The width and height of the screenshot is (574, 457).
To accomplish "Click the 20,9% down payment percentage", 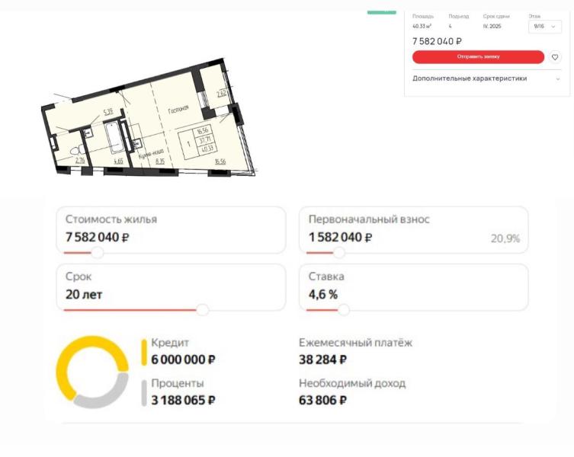I will point(505,238).
